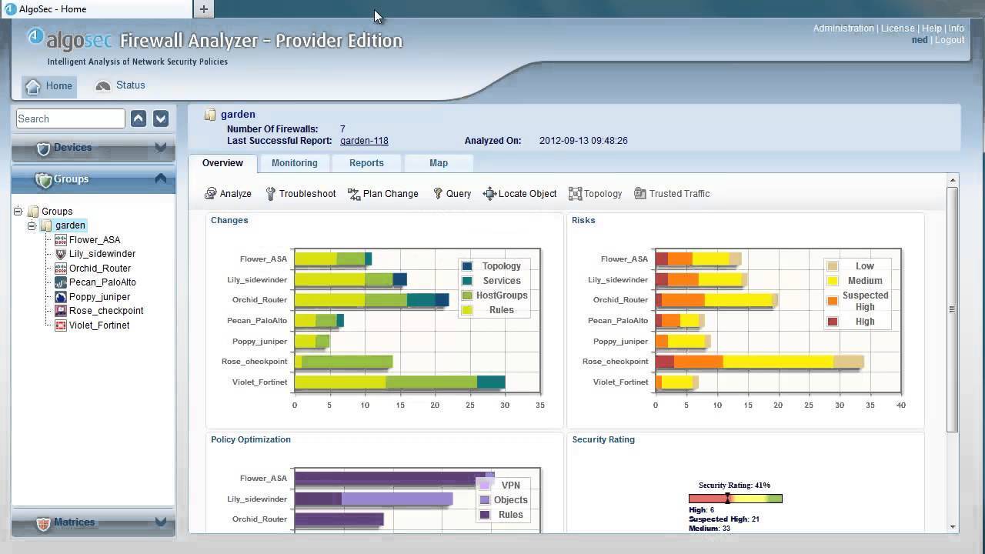This screenshot has width=985, height=554.
Task: Click the scrollbar down arrow
Action: tap(953, 527)
